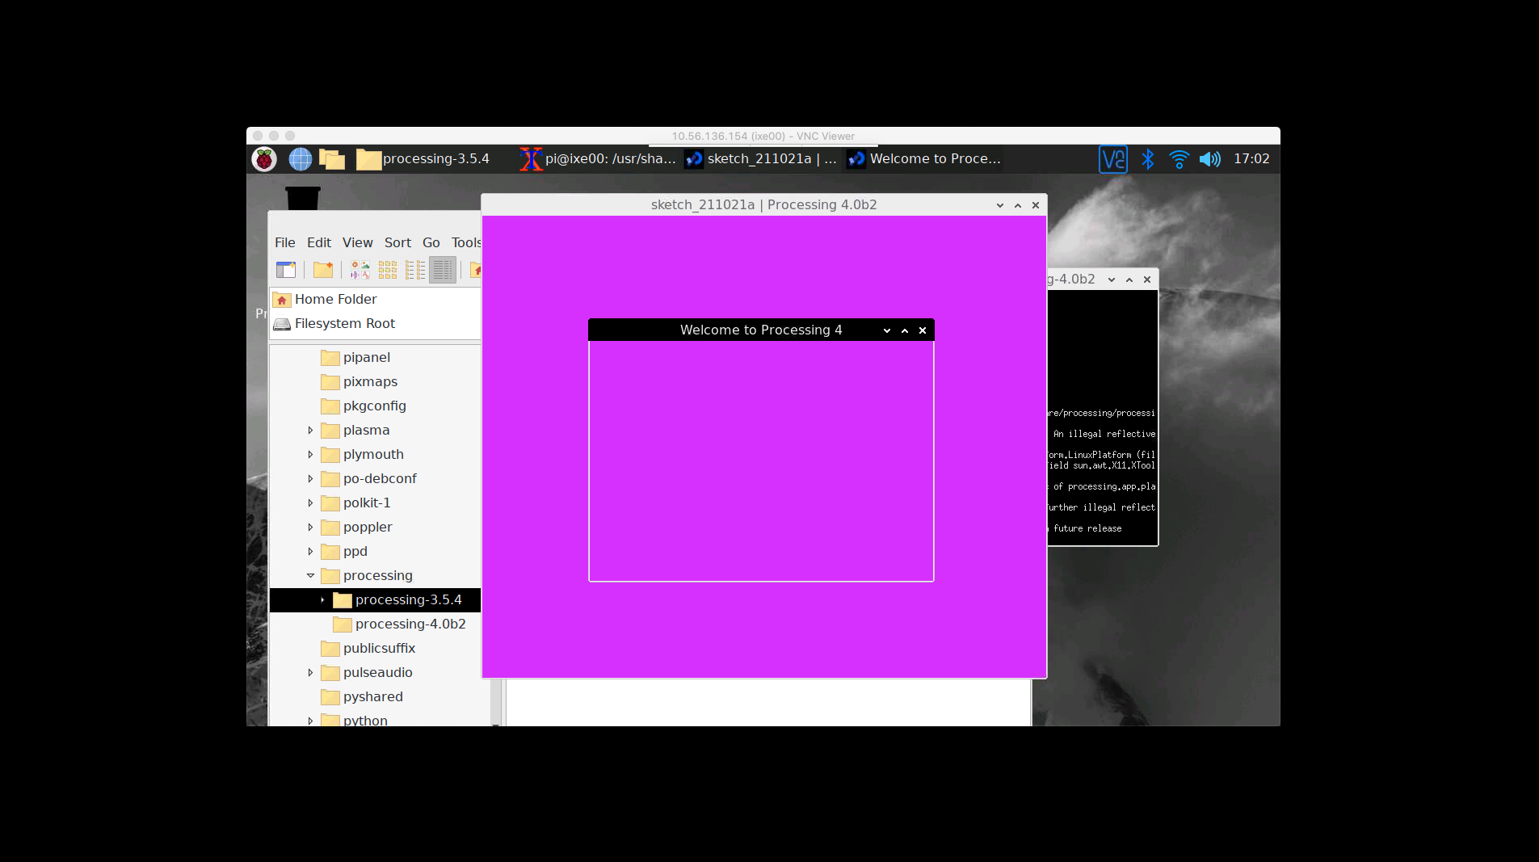Open the Sort menu
This screenshot has height=862, width=1539.
pyautogui.click(x=397, y=242)
